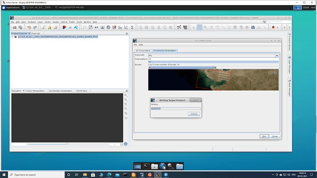Image resolution: width=317 pixels, height=178 pixels.
Task: Open the Information globe toolbar icon
Action: [x=108, y=28]
